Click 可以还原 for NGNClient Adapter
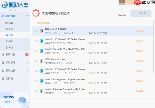This screenshot has width=155, height=108. [139, 61]
